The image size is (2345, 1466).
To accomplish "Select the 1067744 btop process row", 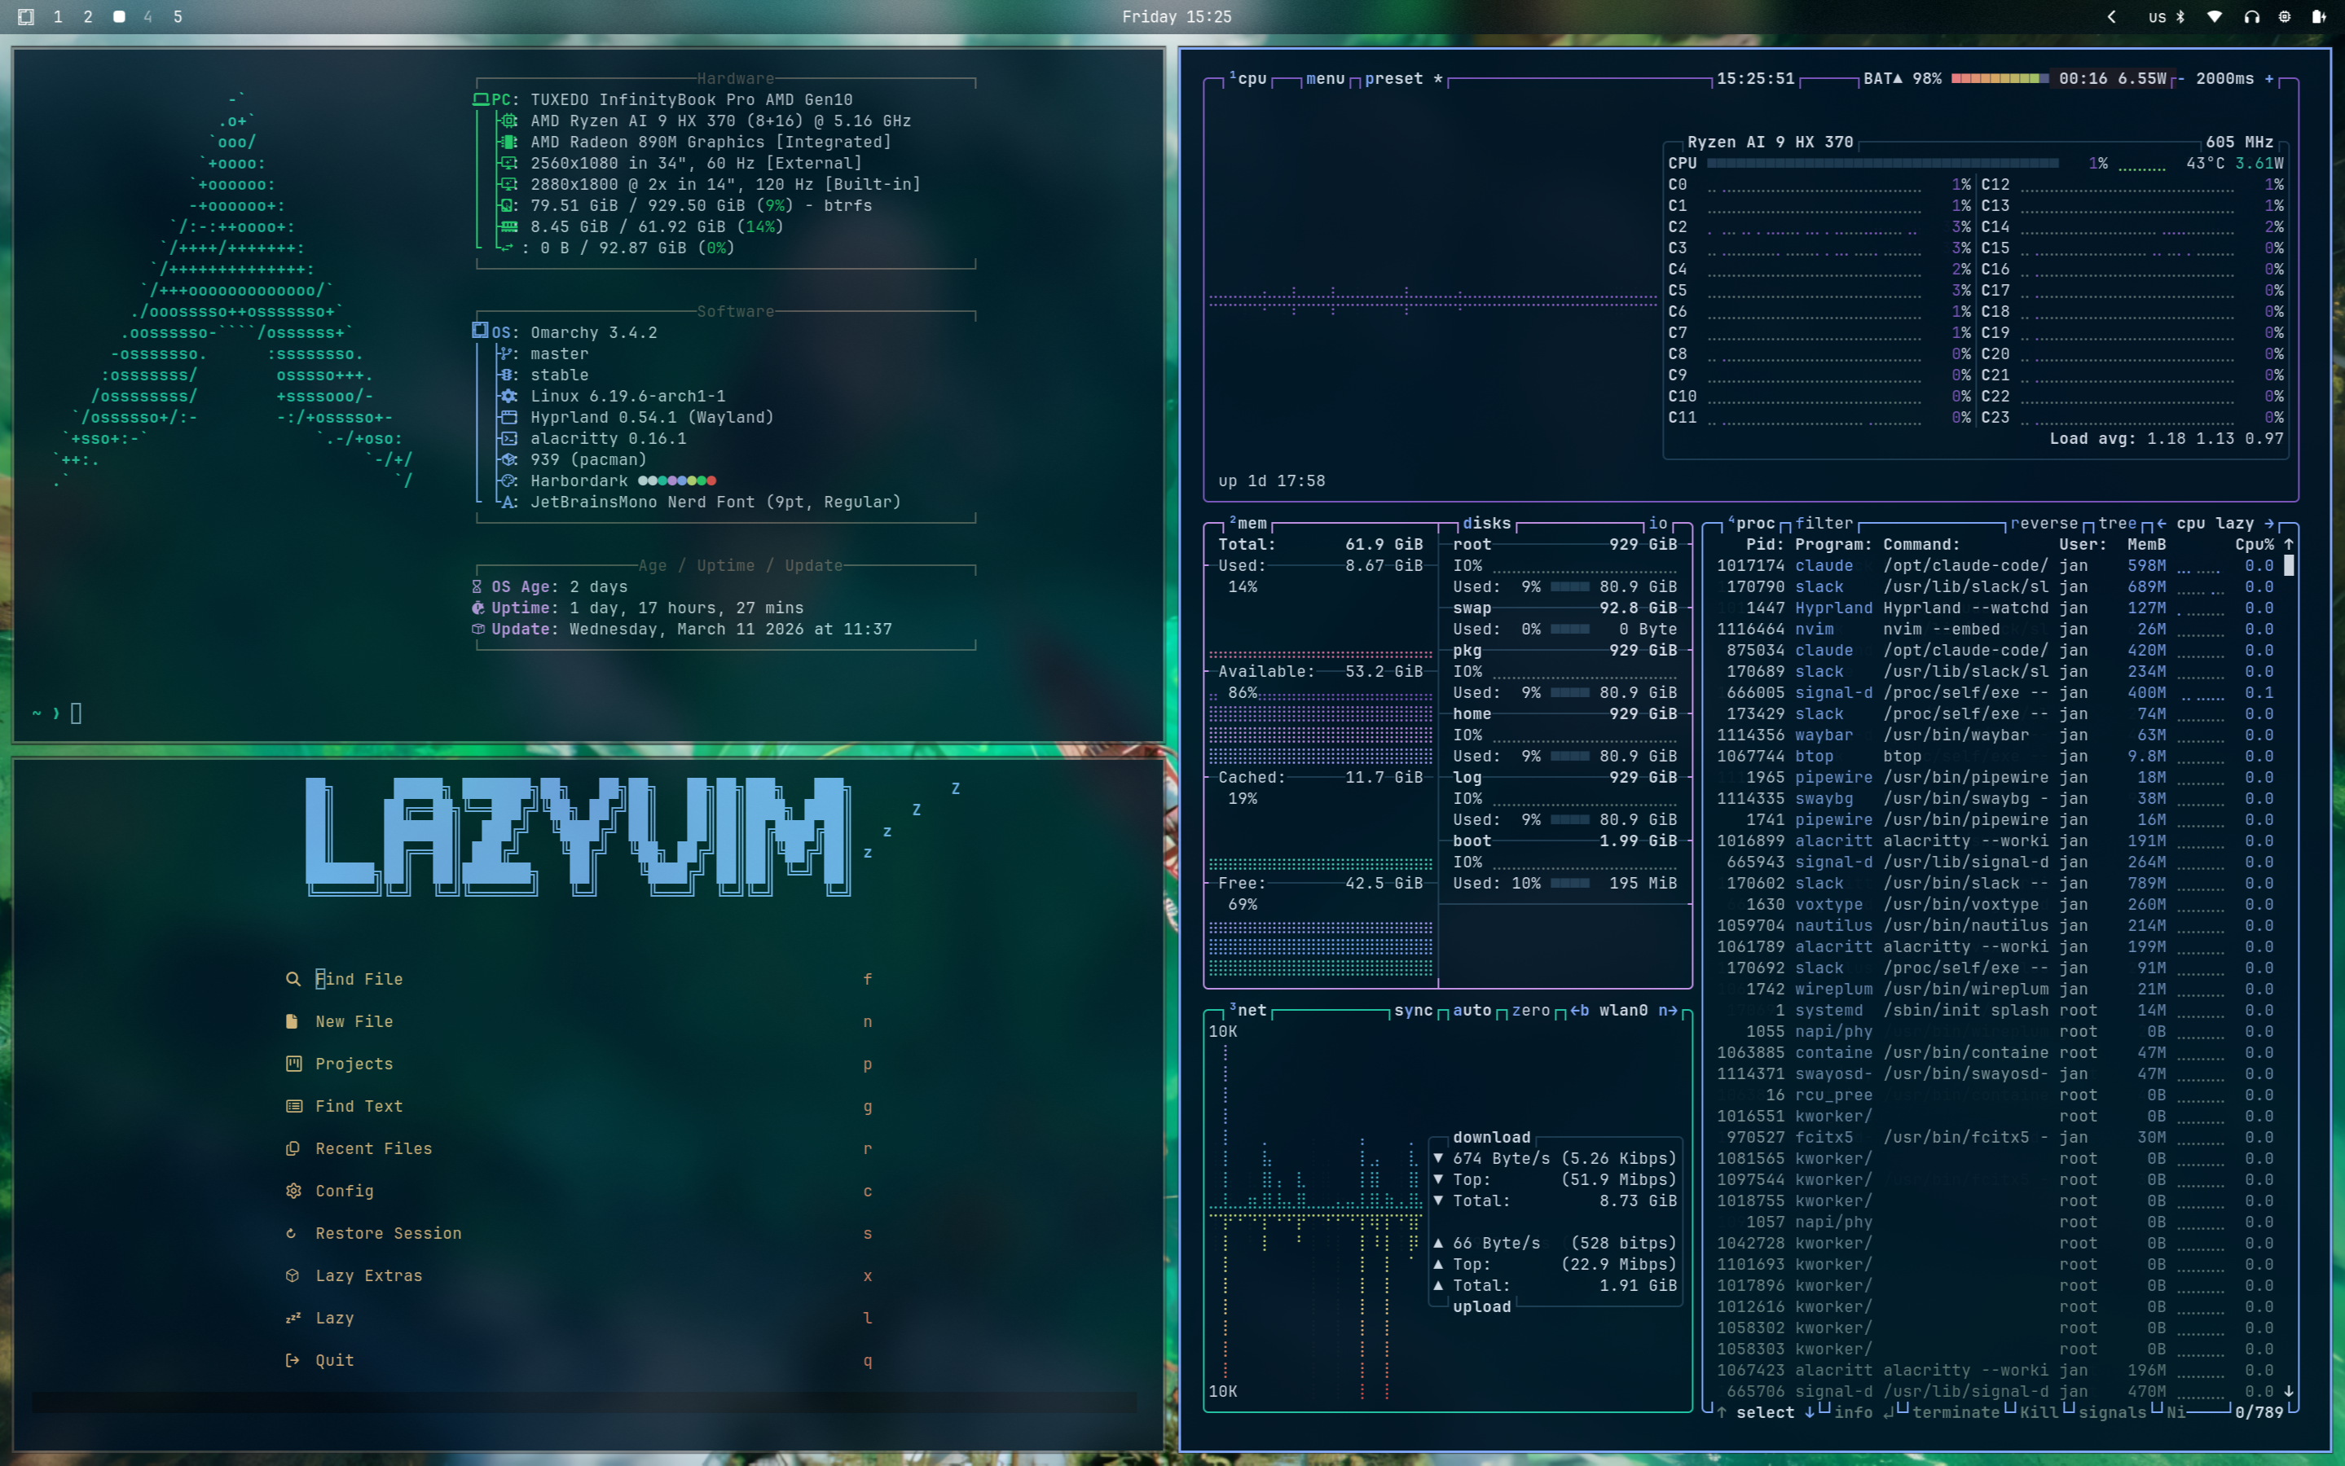I will 1996,757.
